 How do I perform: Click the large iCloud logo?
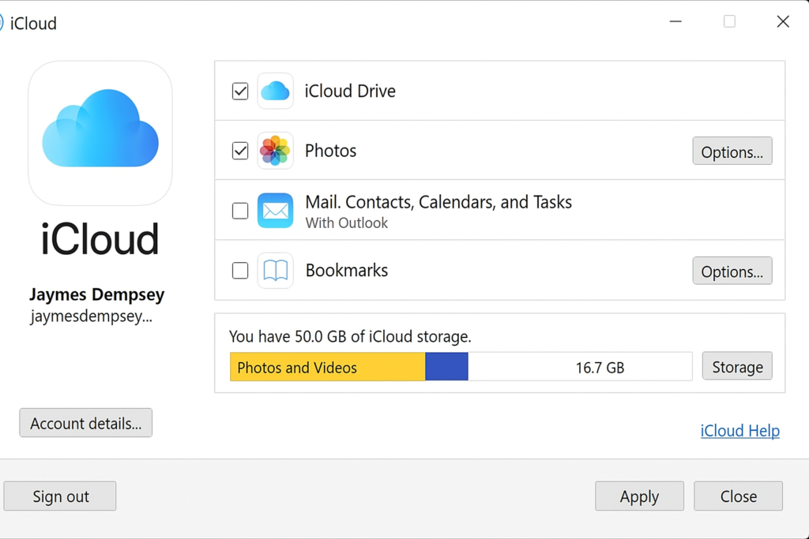(x=100, y=132)
